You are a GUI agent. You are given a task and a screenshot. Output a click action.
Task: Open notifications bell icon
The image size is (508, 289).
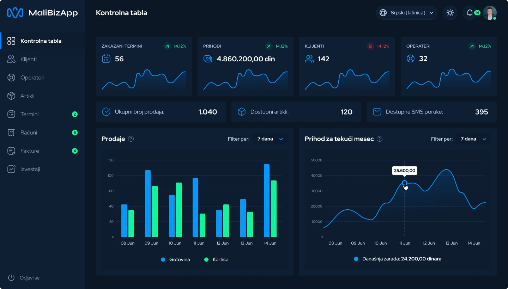(x=470, y=13)
